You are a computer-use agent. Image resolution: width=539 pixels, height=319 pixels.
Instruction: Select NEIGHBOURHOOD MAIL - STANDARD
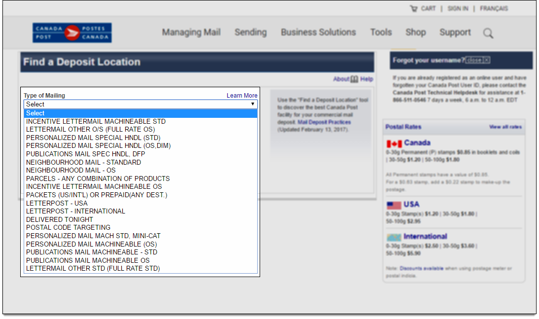pos(140,162)
